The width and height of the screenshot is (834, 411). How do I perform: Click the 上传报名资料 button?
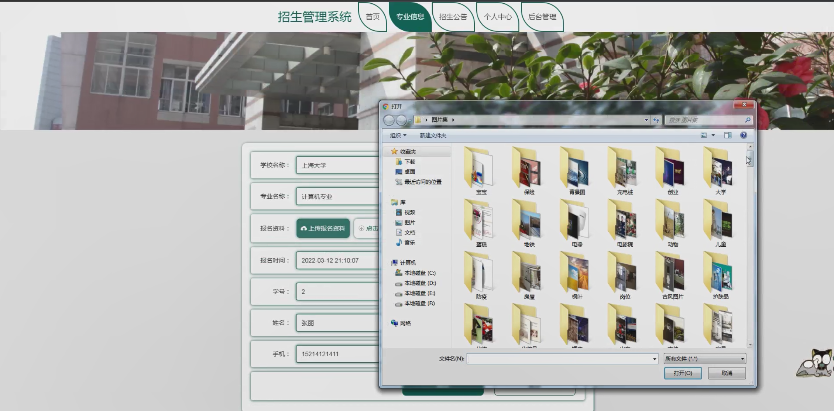pyautogui.click(x=323, y=228)
